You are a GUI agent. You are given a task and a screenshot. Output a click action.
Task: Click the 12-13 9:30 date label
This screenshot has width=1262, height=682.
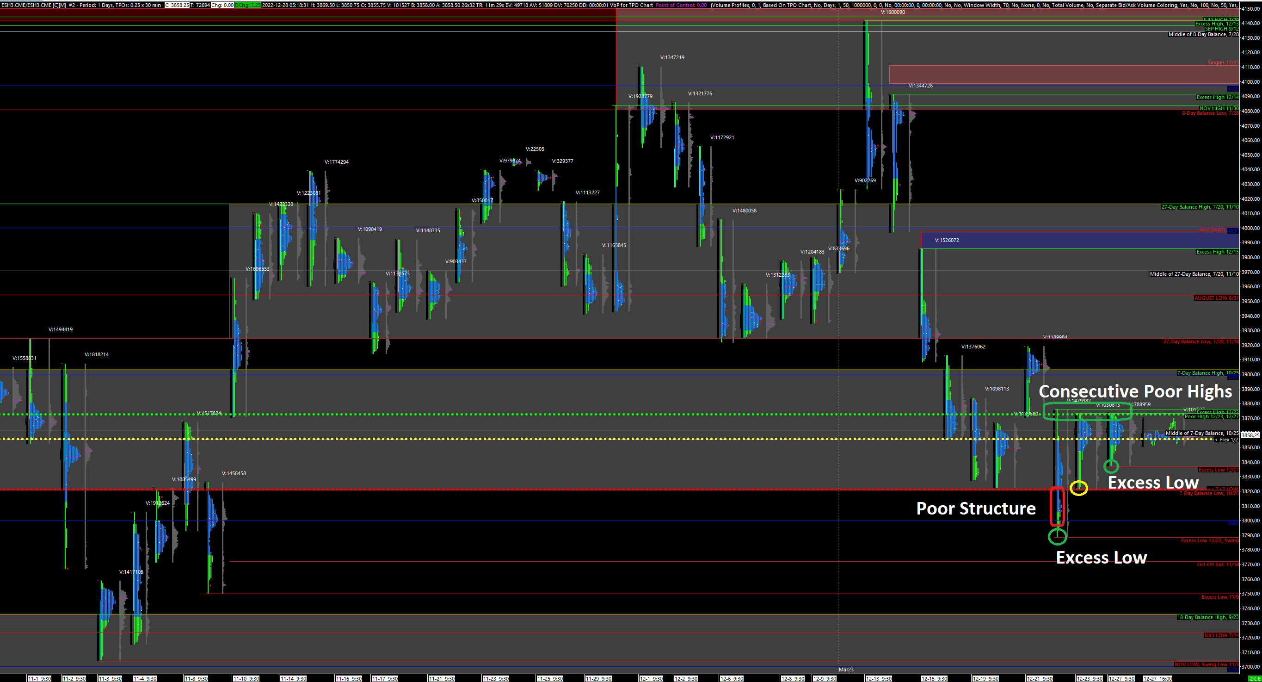(879, 679)
